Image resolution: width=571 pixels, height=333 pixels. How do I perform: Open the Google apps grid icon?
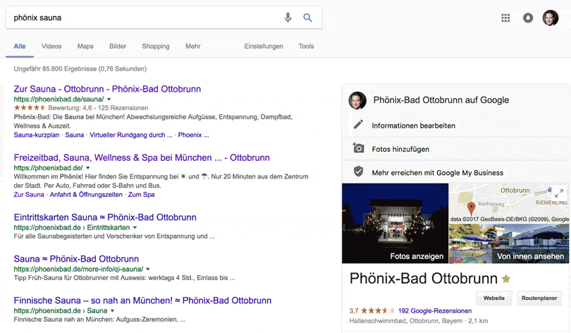click(505, 18)
